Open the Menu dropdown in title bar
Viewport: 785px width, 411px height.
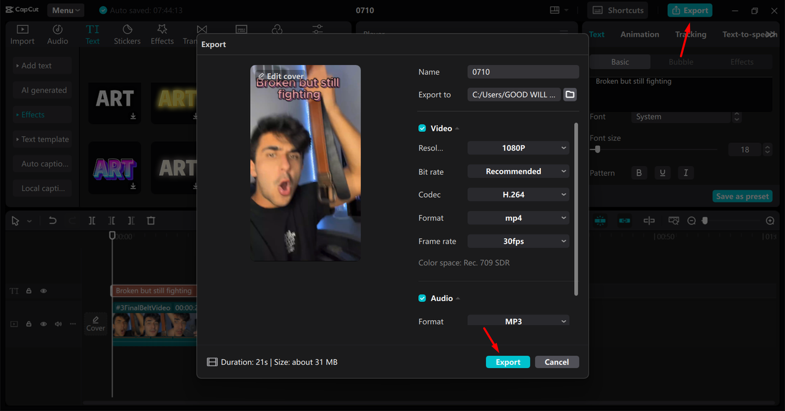click(66, 10)
